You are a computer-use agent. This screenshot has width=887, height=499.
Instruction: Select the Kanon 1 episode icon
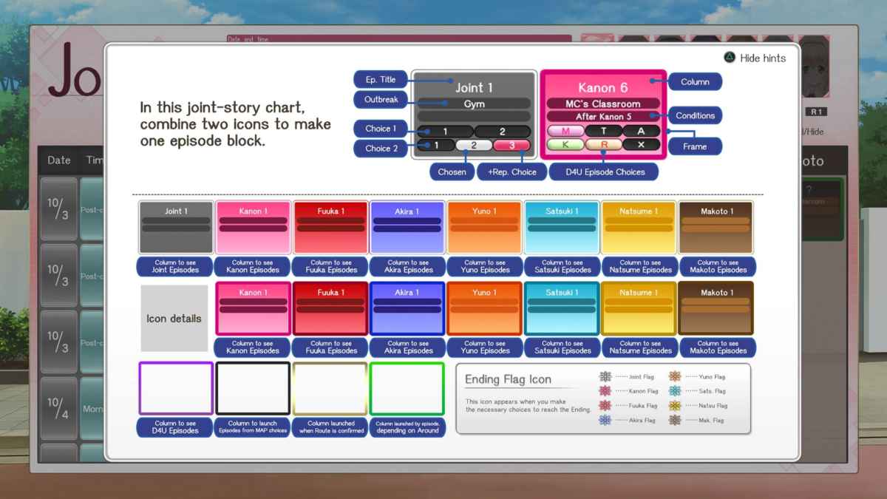[x=253, y=225]
